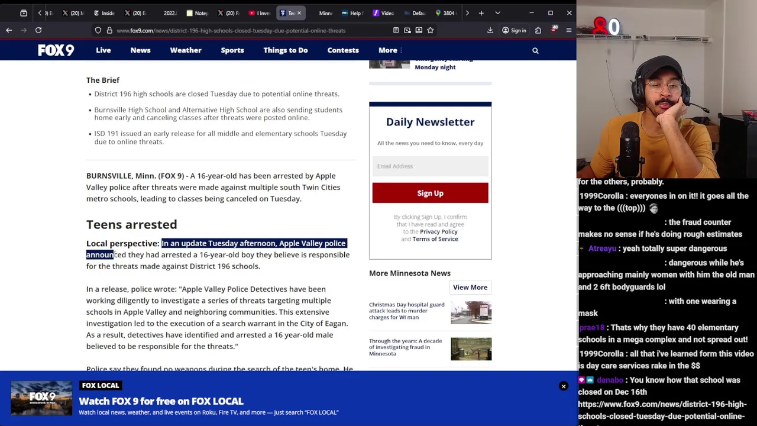
Task: Click the Teens arrested heading
Action: tap(132, 224)
